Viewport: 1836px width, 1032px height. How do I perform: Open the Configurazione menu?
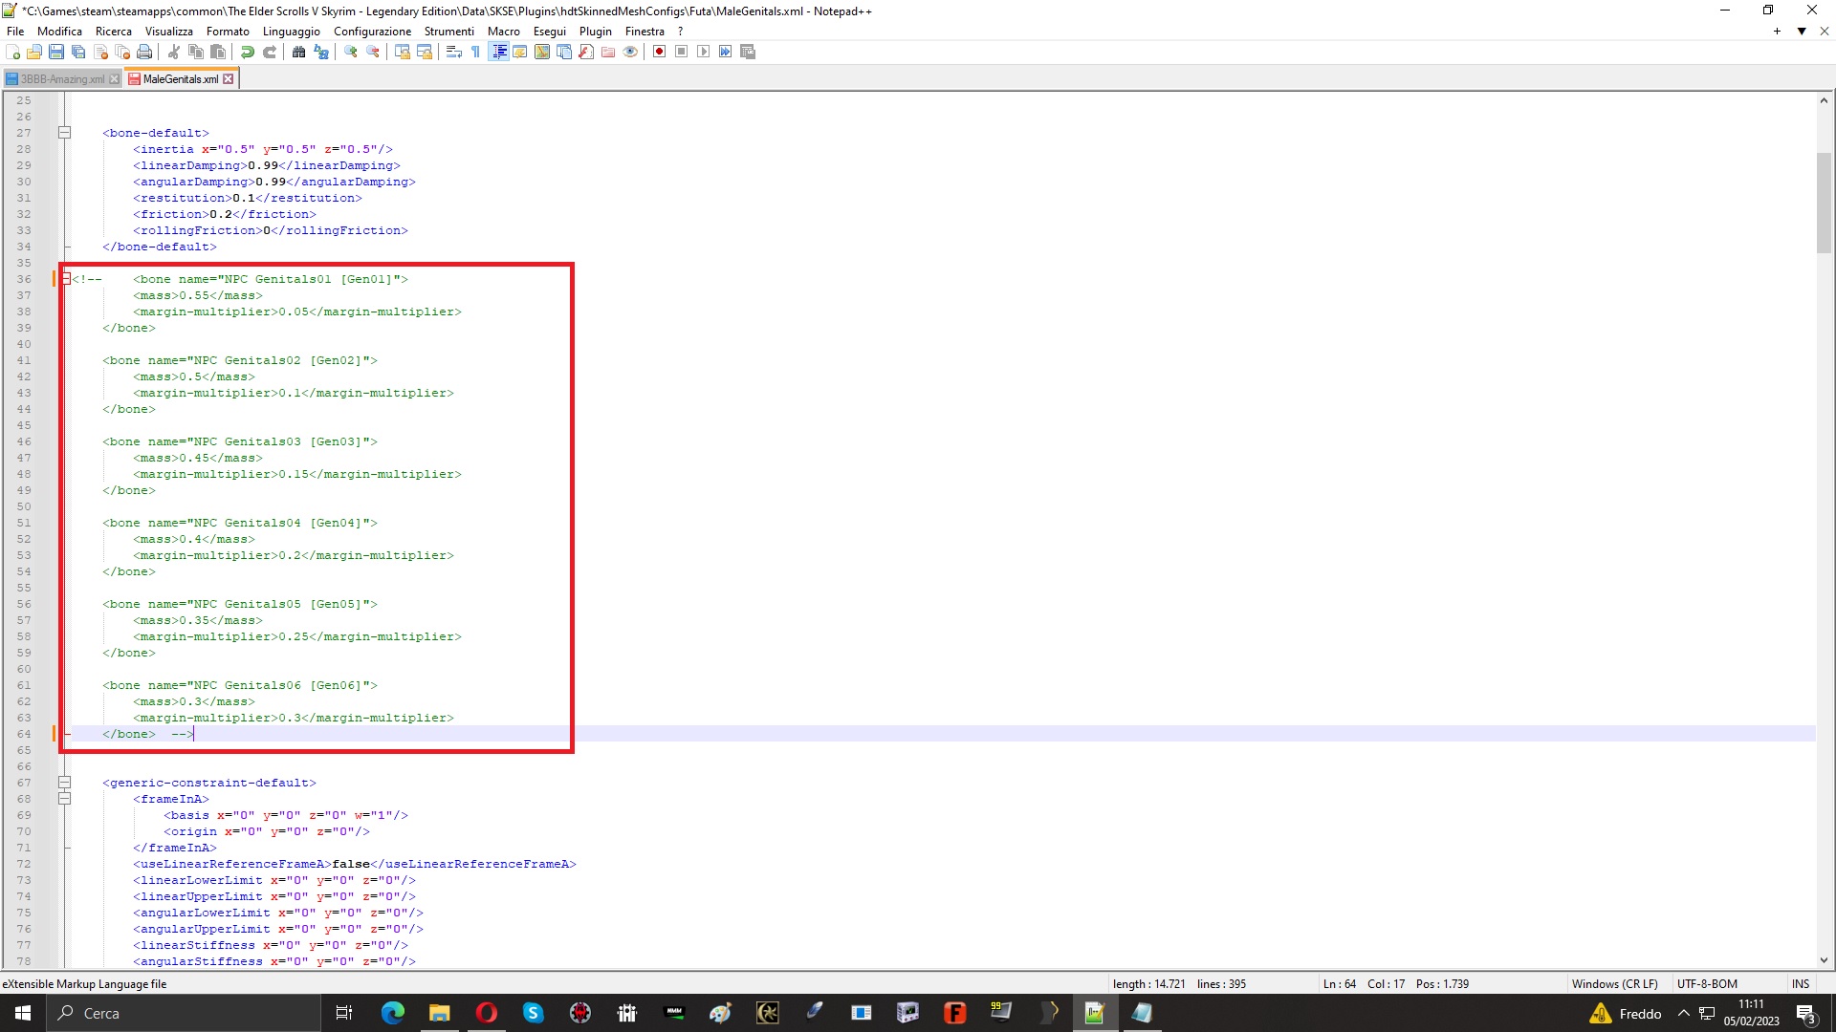coord(372,32)
